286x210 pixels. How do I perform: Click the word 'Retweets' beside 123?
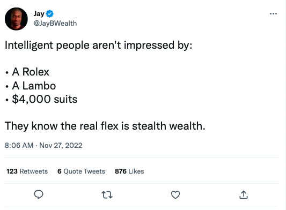(x=34, y=171)
